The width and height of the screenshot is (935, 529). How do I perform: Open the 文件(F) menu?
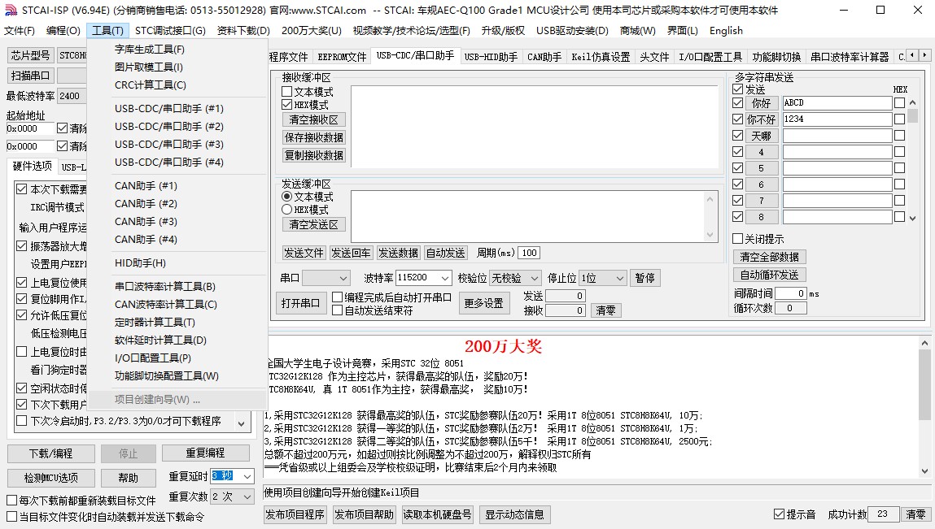pos(19,30)
